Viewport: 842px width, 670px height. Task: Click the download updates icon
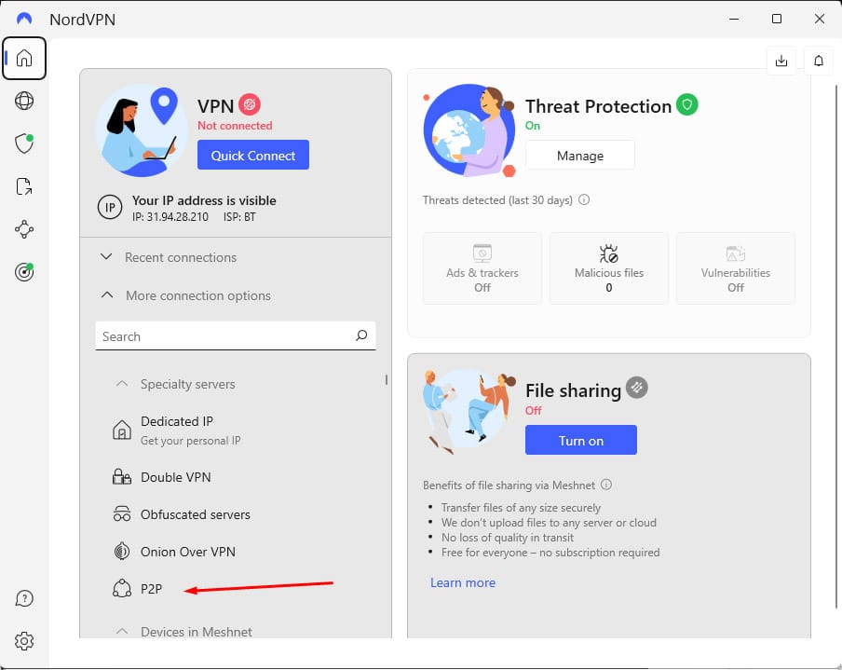click(781, 61)
